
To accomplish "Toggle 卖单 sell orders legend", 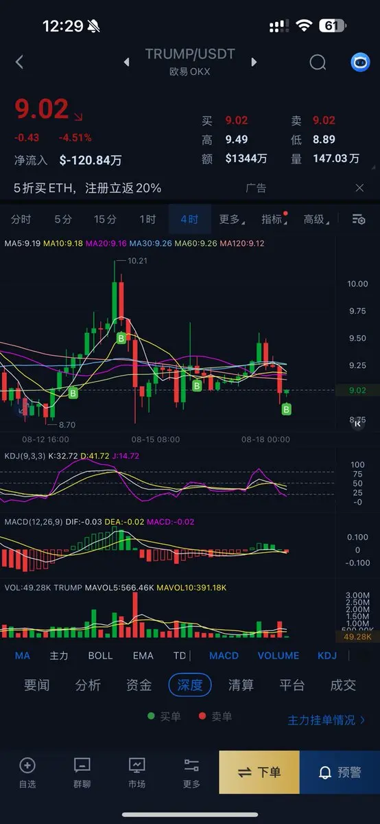I will click(215, 716).
